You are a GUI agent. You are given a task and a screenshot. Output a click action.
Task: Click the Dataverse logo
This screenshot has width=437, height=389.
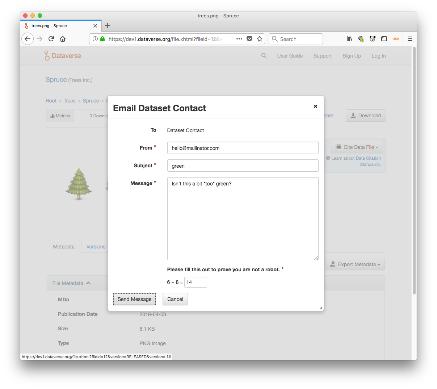pos(63,55)
